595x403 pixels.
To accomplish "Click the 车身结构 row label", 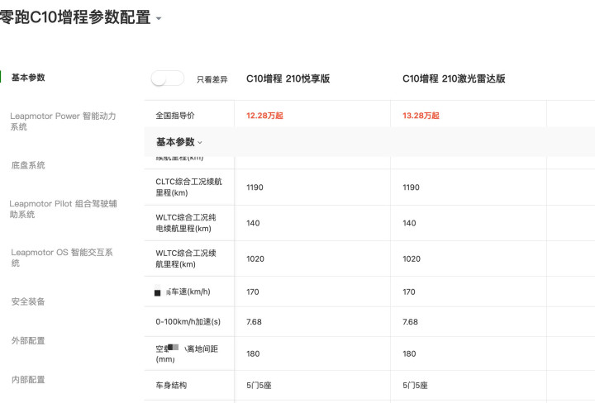I will coord(171,386).
